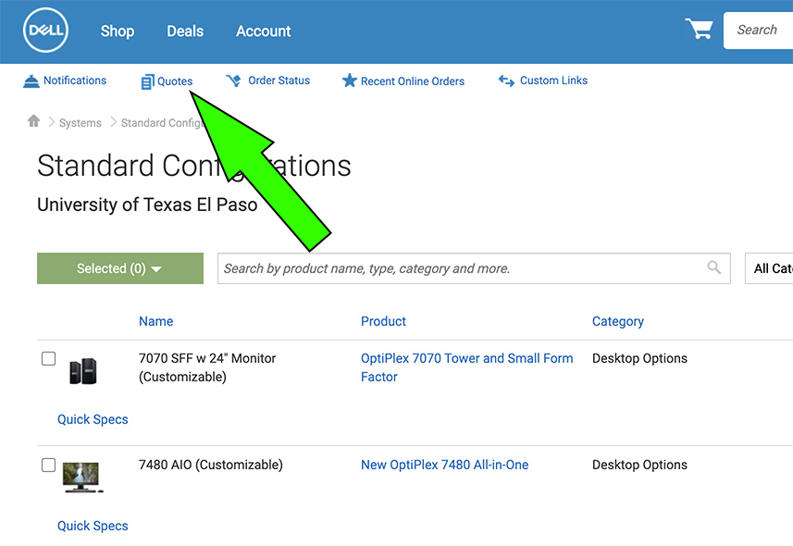
Task: Open the All Categories dropdown
Action: coord(769,268)
